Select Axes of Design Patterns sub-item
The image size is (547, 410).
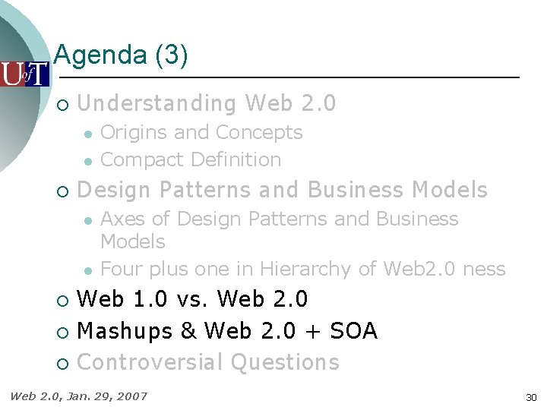tap(279, 230)
